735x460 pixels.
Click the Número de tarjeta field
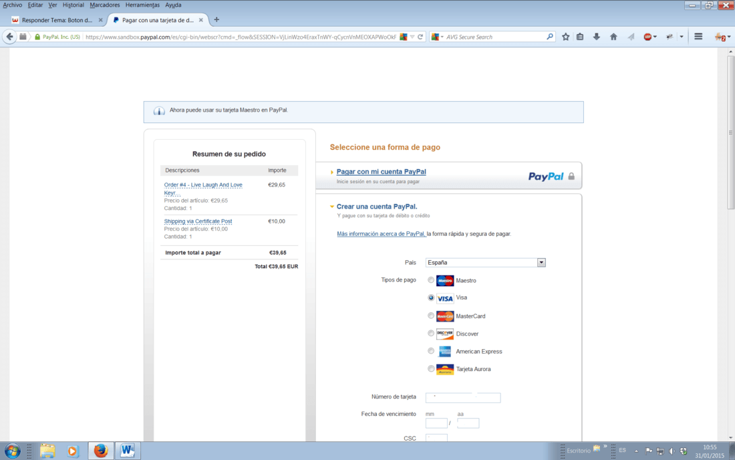point(463,398)
